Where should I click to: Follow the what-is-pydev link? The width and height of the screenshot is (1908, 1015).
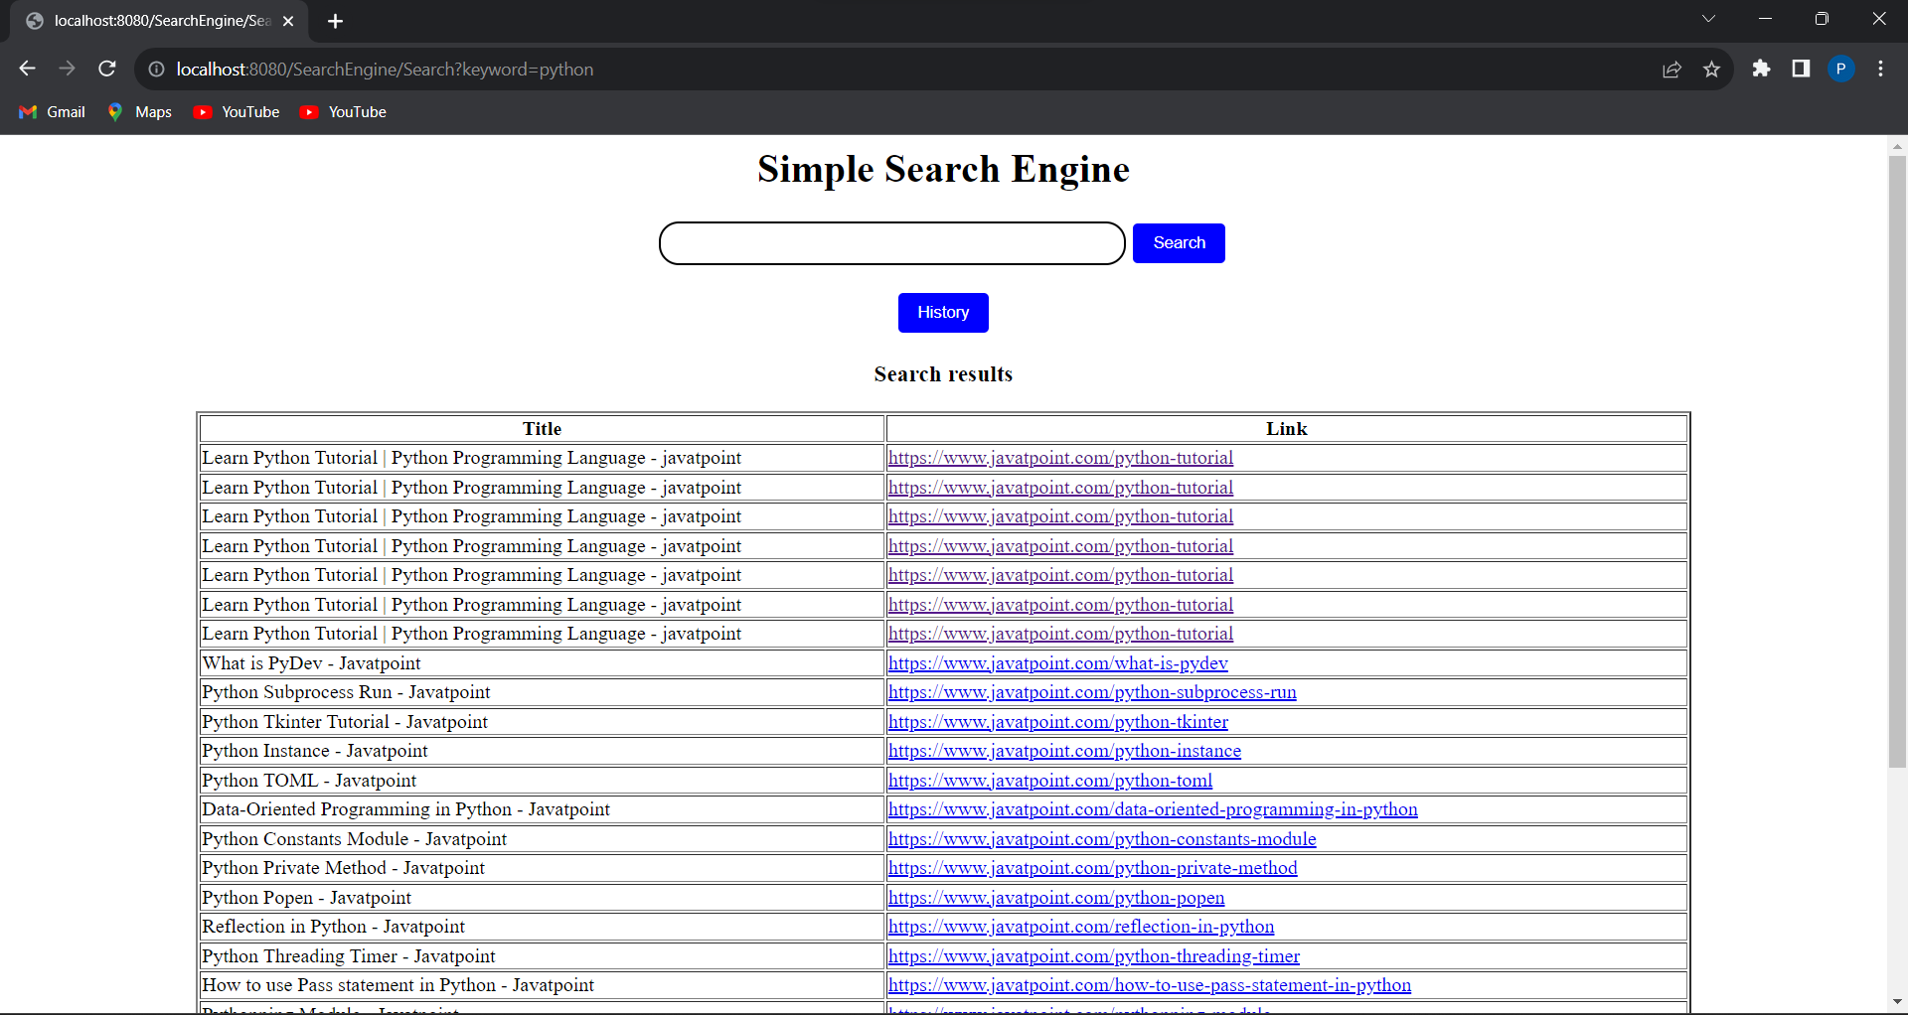[1057, 662]
